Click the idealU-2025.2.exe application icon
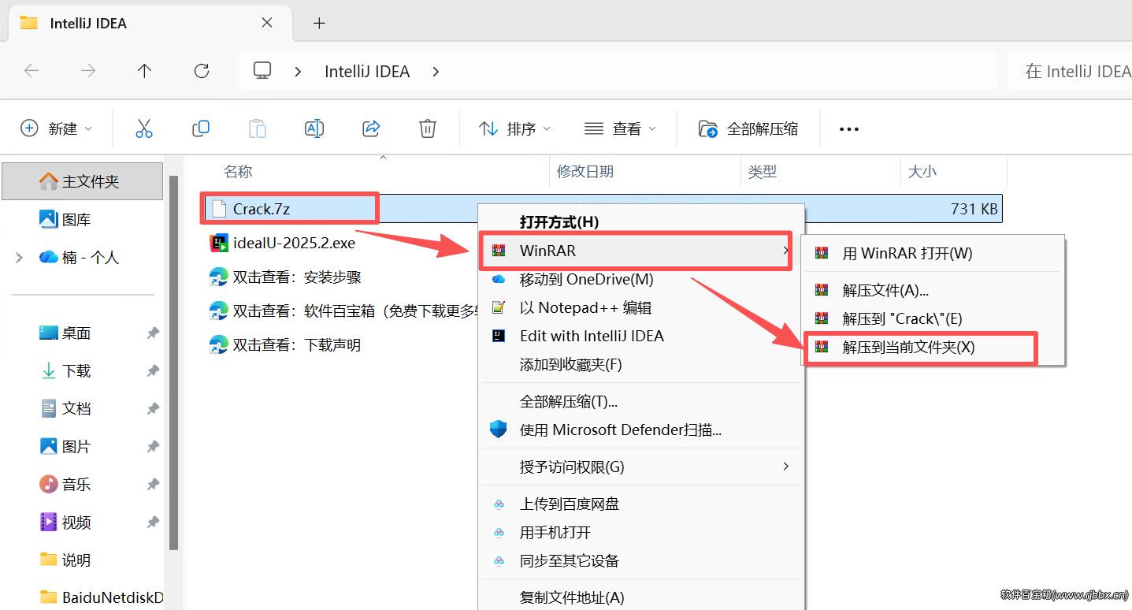Screen dimensions: 1132x610 click(218, 244)
